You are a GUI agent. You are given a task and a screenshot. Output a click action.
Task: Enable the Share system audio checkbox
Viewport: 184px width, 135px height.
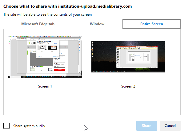pyautogui.click(x=6, y=126)
